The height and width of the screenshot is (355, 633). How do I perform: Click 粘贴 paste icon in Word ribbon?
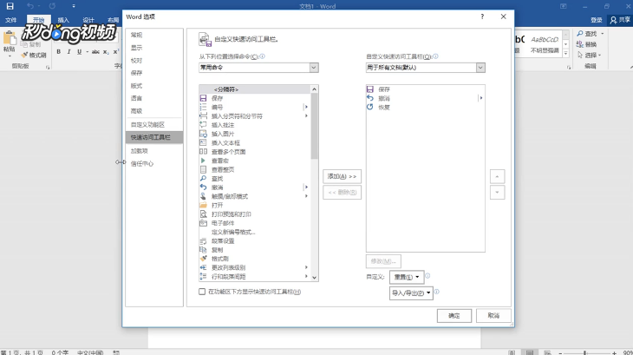click(10, 39)
